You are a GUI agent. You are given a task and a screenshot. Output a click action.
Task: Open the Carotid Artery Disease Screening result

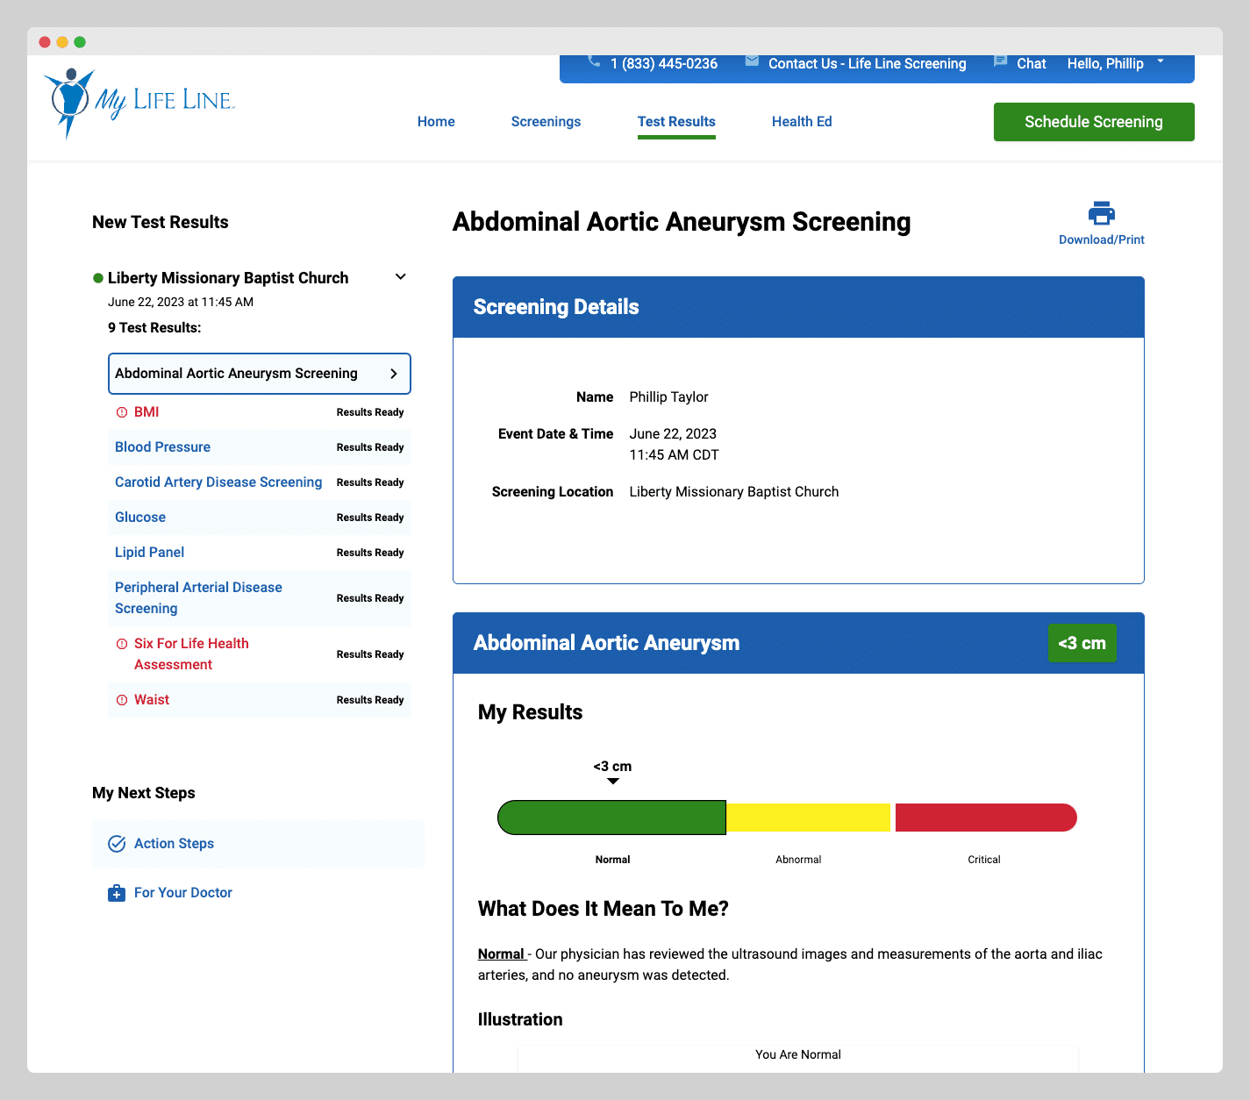(218, 482)
